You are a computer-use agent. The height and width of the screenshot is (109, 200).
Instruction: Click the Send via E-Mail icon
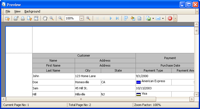[158, 19]
